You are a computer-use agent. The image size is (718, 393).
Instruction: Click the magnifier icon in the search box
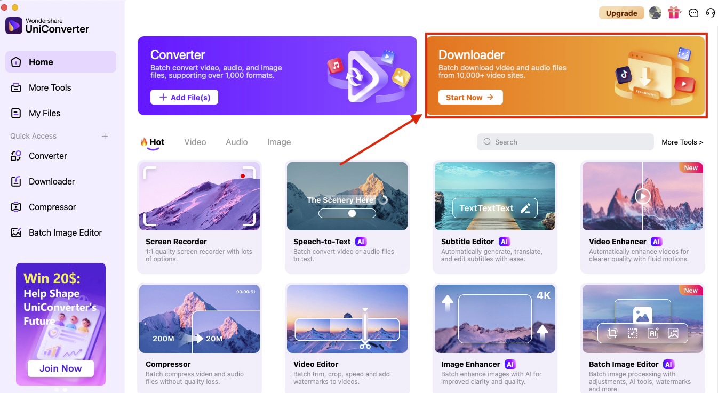click(487, 142)
